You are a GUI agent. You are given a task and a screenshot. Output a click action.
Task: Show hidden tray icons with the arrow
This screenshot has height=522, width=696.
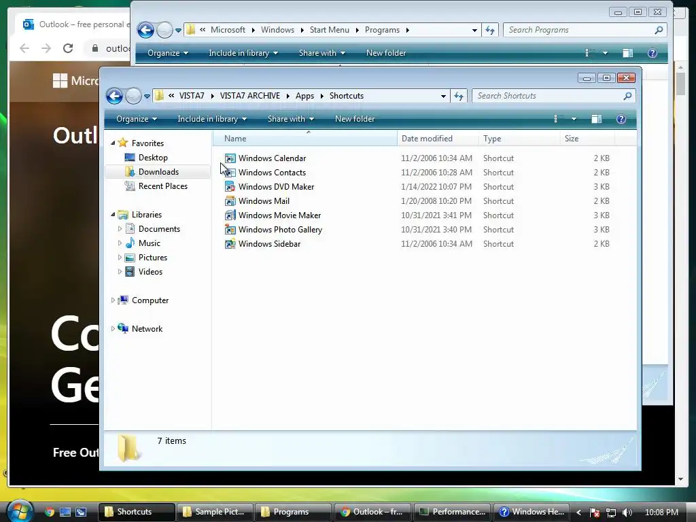click(579, 512)
